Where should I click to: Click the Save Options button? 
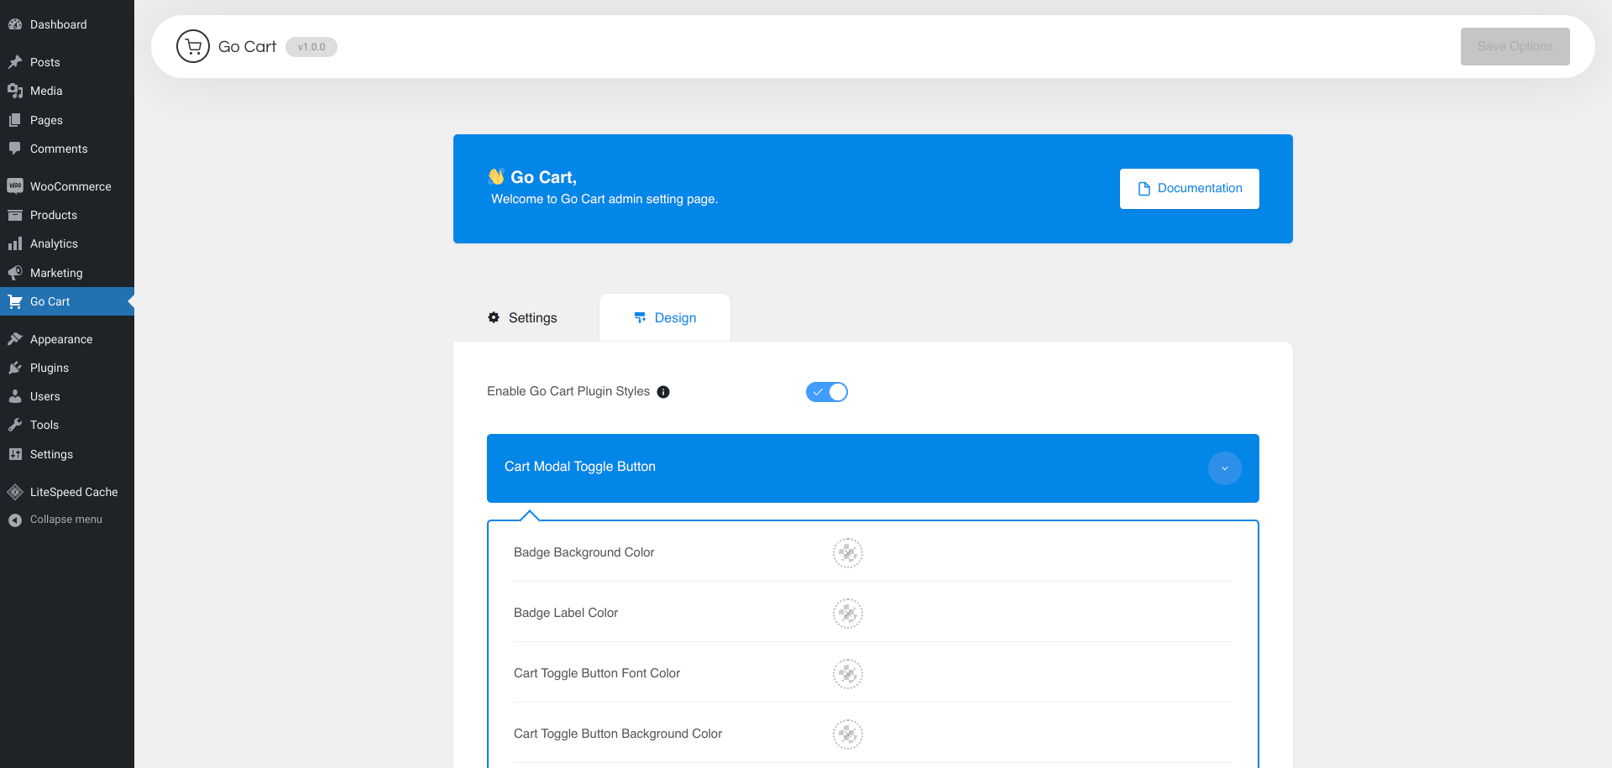1515,47
